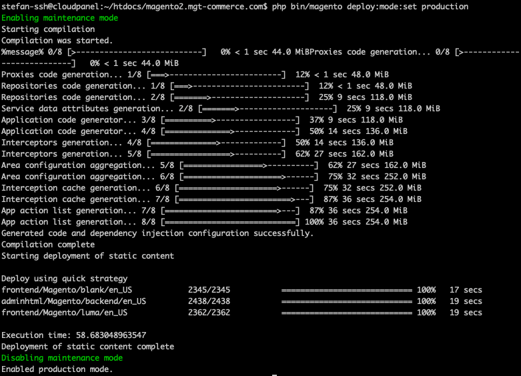
Task: Click the 'Compilation complete' line
Action: tap(48, 245)
